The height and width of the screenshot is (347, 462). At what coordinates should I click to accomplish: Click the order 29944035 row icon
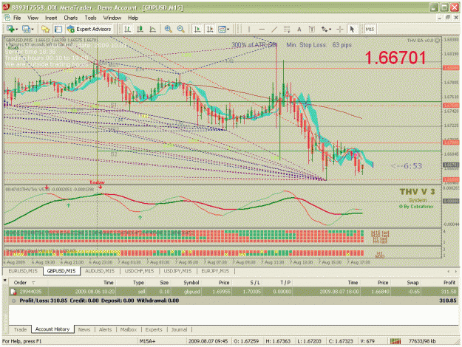tap(13, 292)
